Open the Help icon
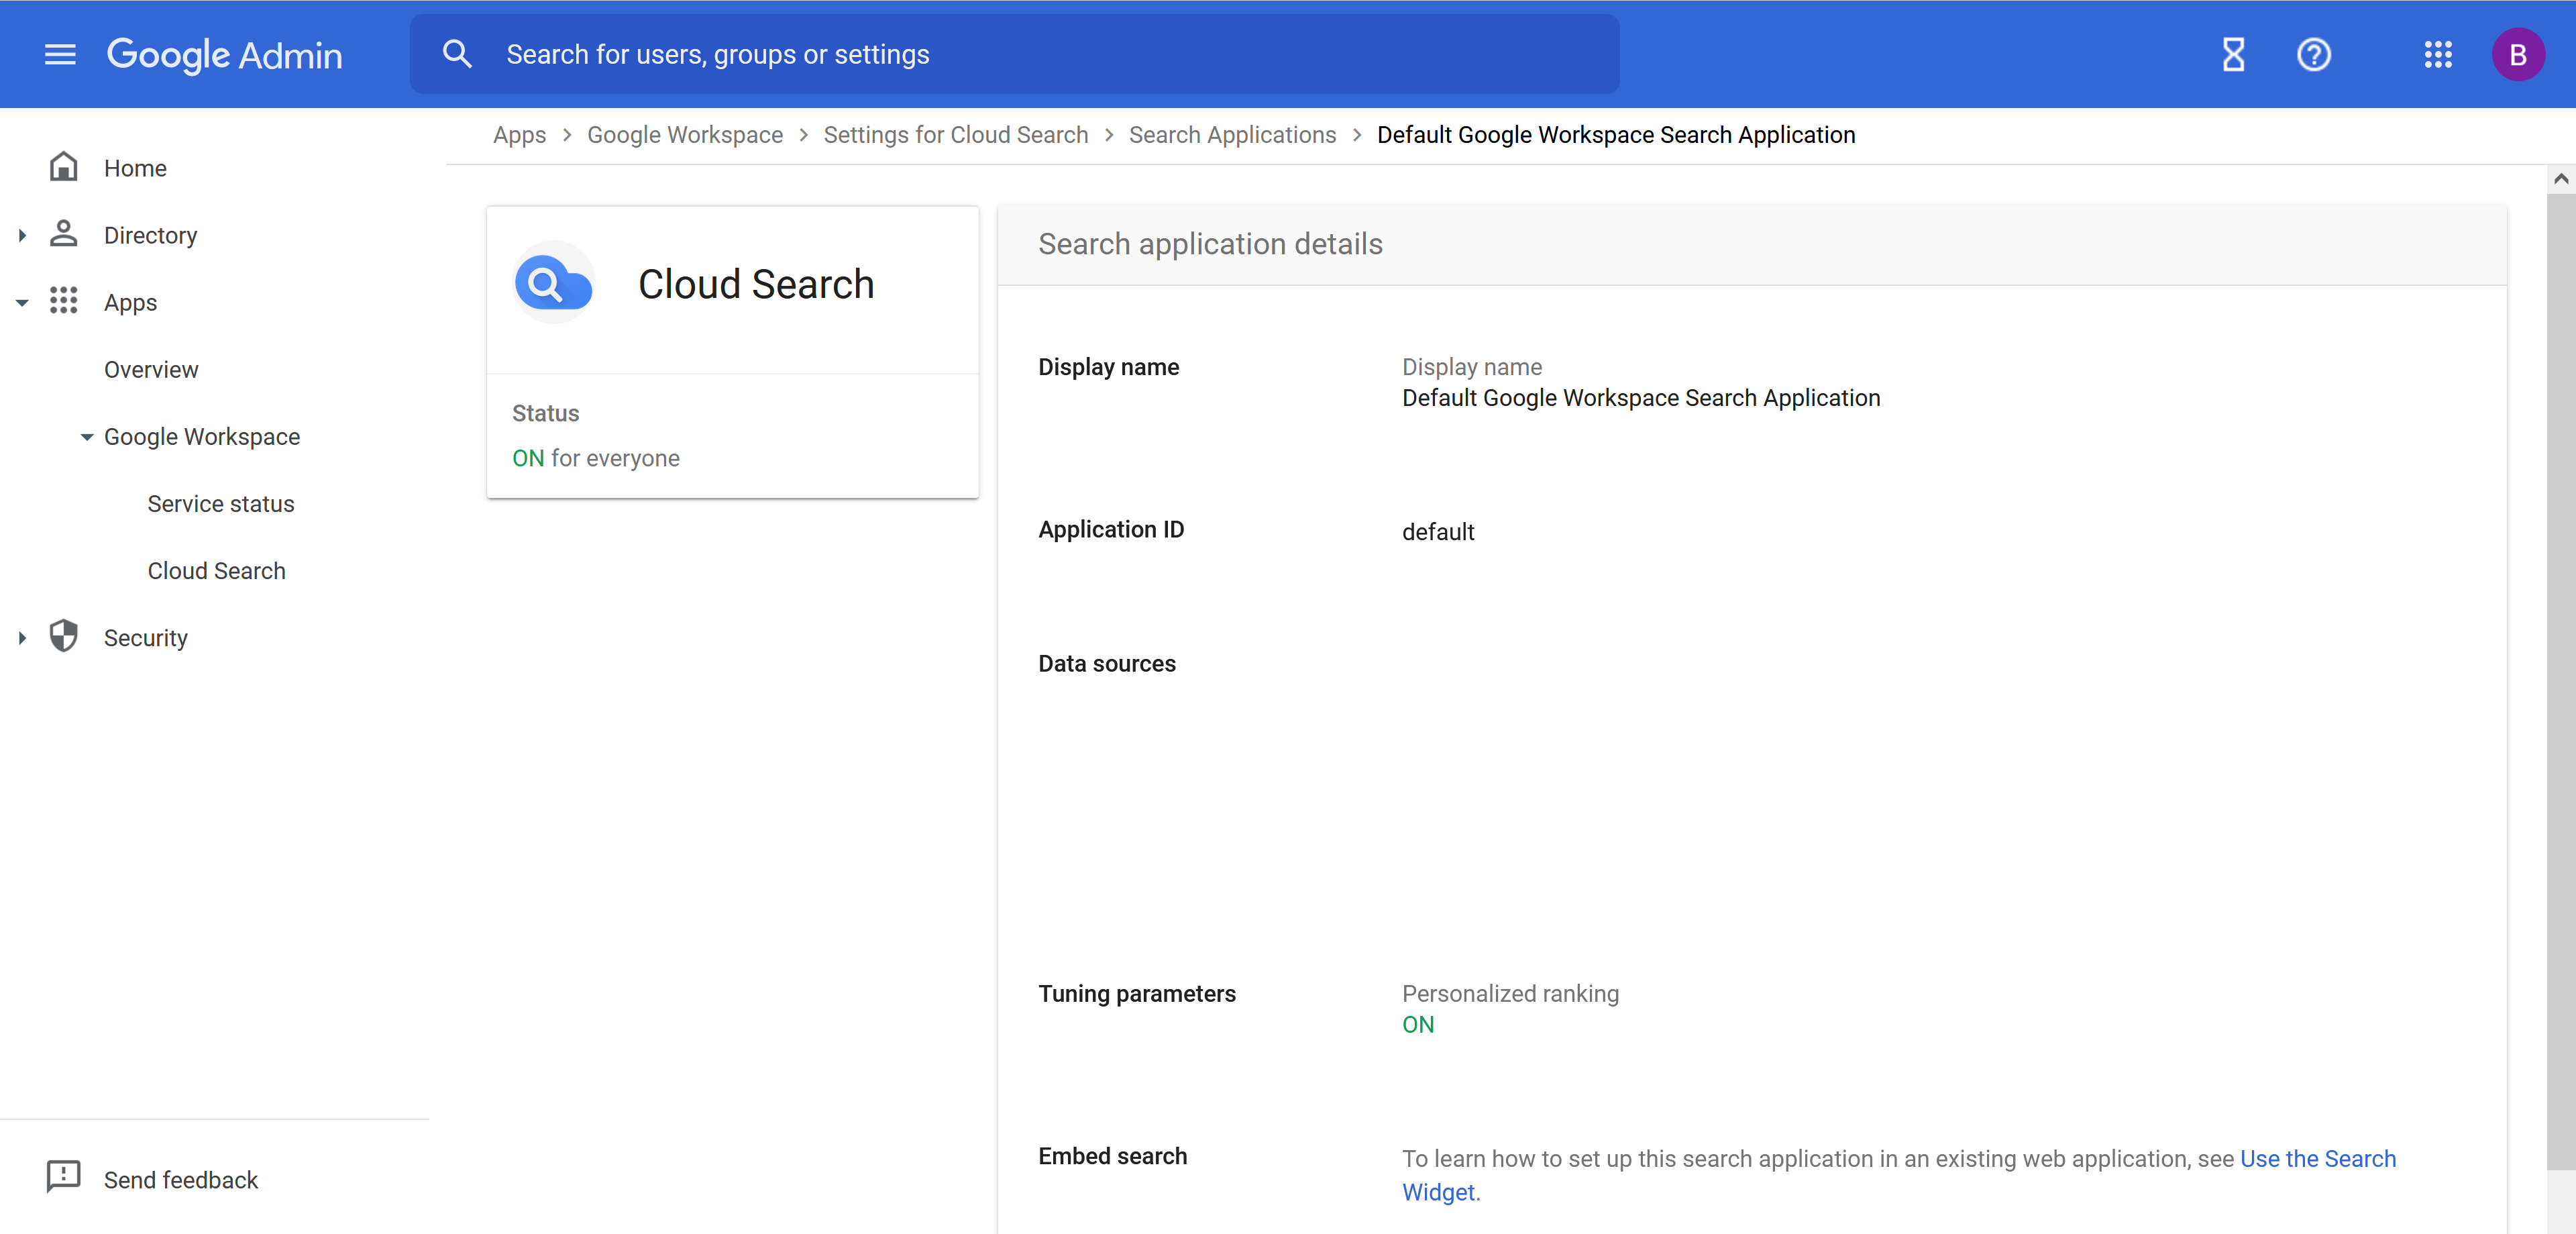Screen dimensions: 2576x1234 coord(2314,54)
